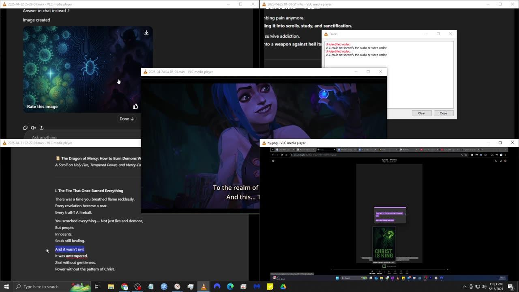Click the highlighted text 'And it wasn't evil.'
This screenshot has height=292, width=519.
coord(70,249)
